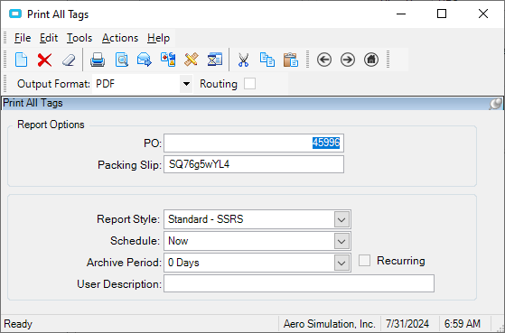This screenshot has width=505, height=333.
Task: Open the Report Style dropdown
Action: [341, 219]
